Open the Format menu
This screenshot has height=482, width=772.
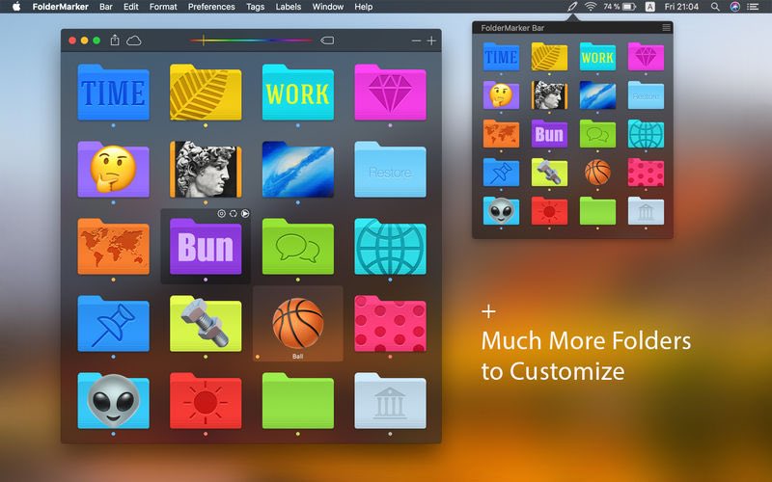tap(163, 7)
